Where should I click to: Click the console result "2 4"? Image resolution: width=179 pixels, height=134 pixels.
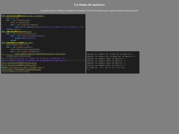point(88,69)
